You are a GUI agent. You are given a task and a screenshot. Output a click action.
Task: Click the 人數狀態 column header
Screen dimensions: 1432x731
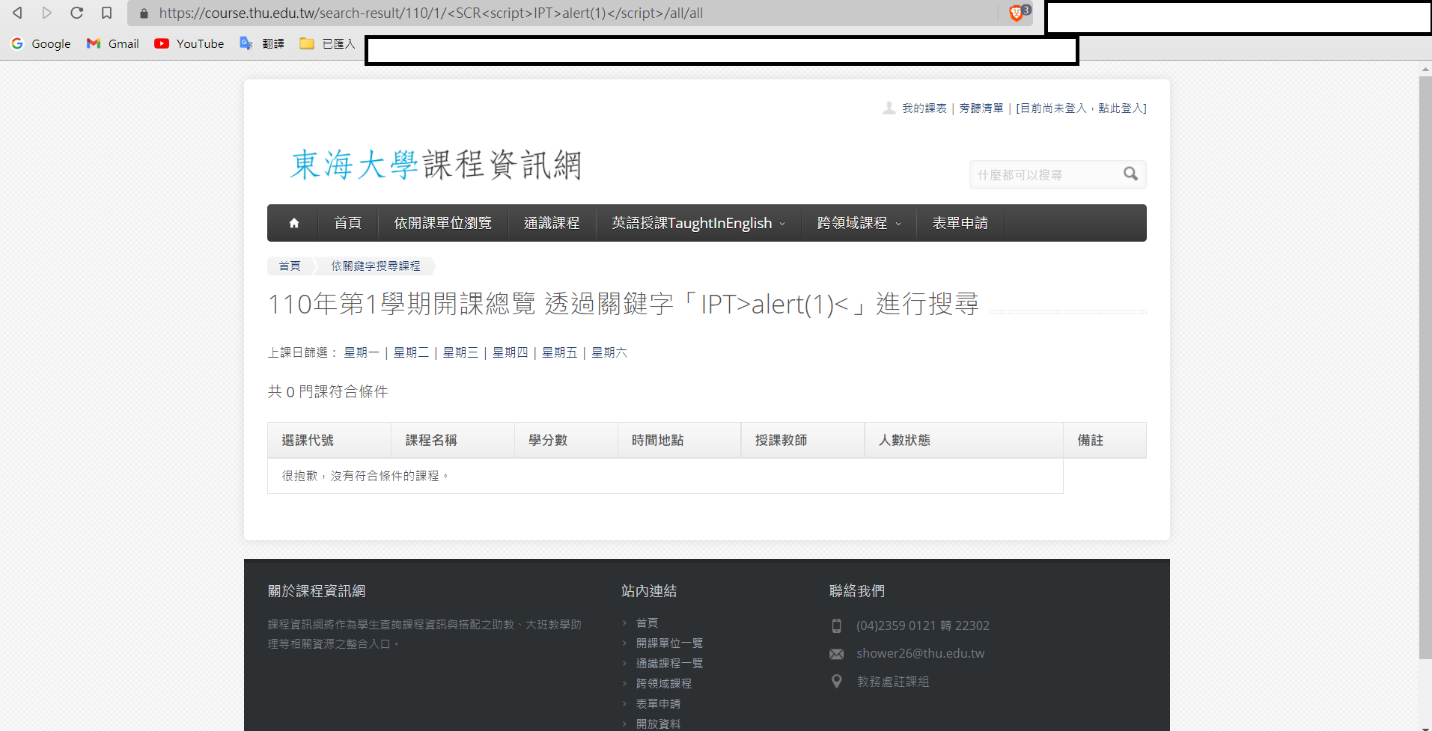click(x=964, y=440)
